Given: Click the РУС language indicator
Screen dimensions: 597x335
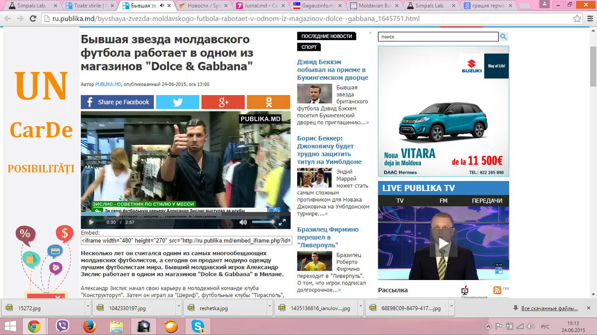Looking at the screenshot, I should (545, 326).
